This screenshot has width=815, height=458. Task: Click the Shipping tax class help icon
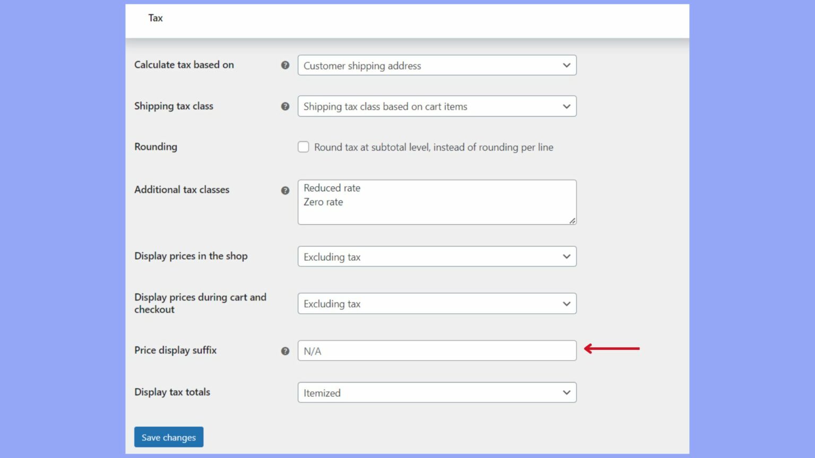pos(285,107)
